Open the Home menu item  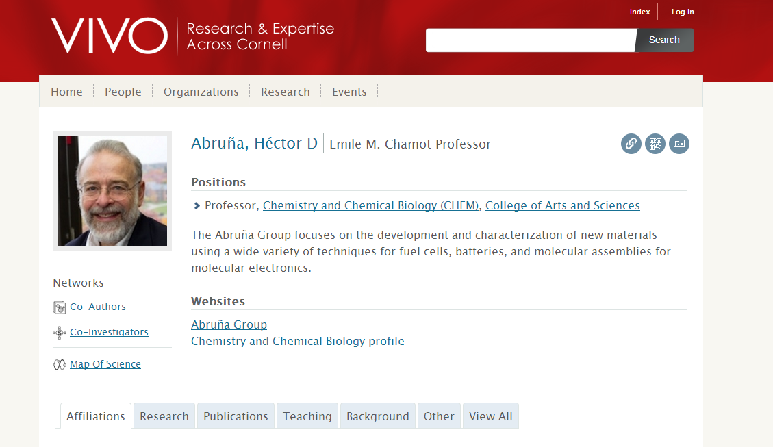pos(66,92)
